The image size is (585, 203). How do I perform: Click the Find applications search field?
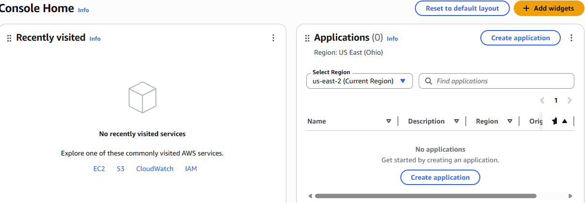click(x=496, y=81)
